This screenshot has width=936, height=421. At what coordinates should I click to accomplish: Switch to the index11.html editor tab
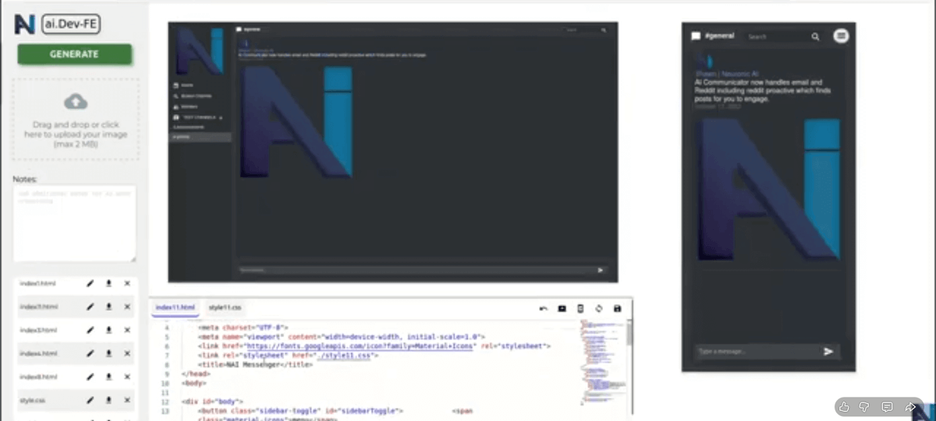pos(175,308)
